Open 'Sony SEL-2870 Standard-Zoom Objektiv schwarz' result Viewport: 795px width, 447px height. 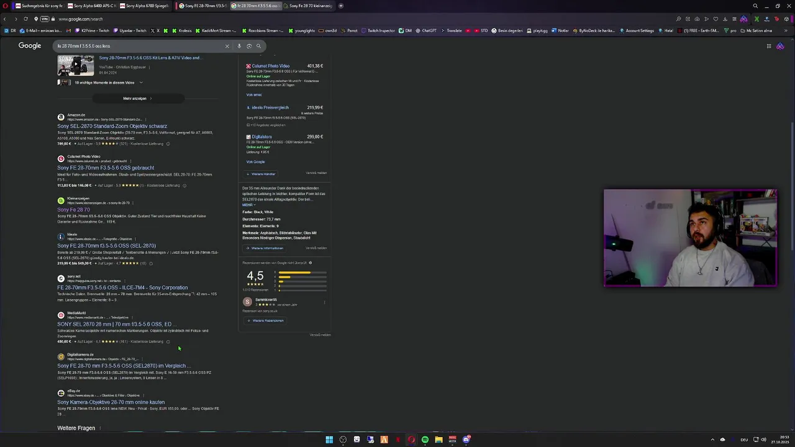pyautogui.click(x=112, y=126)
